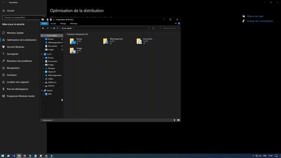Switch to details view in status bar

point(174,120)
